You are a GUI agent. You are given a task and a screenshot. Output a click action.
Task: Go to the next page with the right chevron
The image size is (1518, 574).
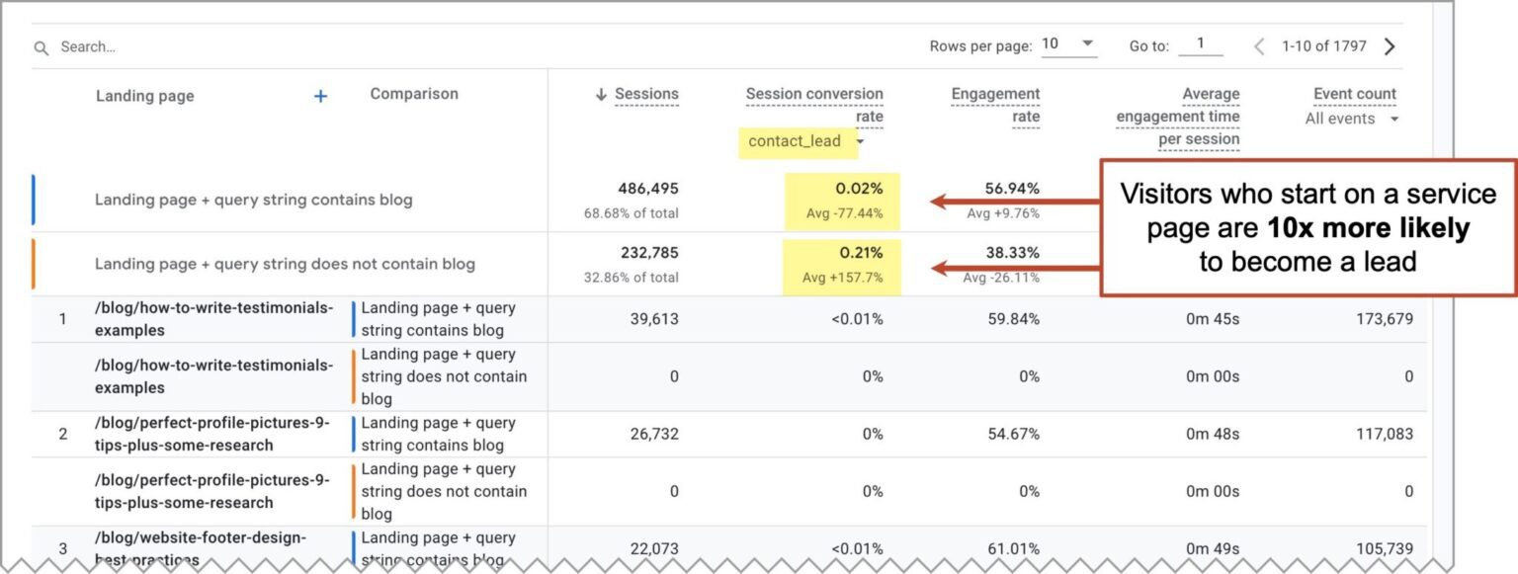[1390, 45]
